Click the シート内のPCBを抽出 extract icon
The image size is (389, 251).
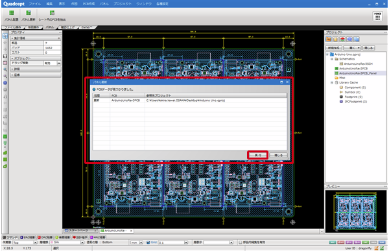click(52, 13)
